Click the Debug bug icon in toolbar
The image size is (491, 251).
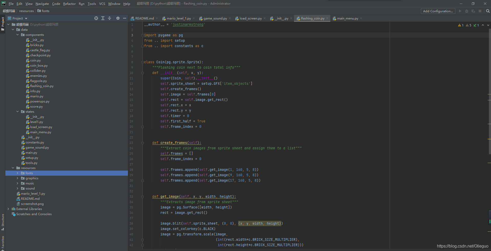pos(467,11)
